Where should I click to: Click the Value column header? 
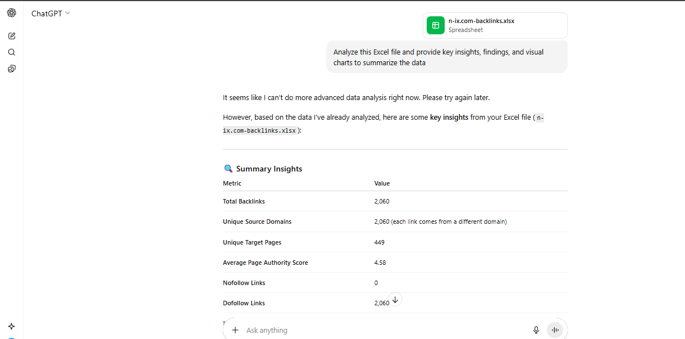point(382,183)
